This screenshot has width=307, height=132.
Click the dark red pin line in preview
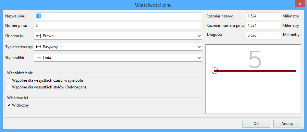pyautogui.click(x=256, y=71)
